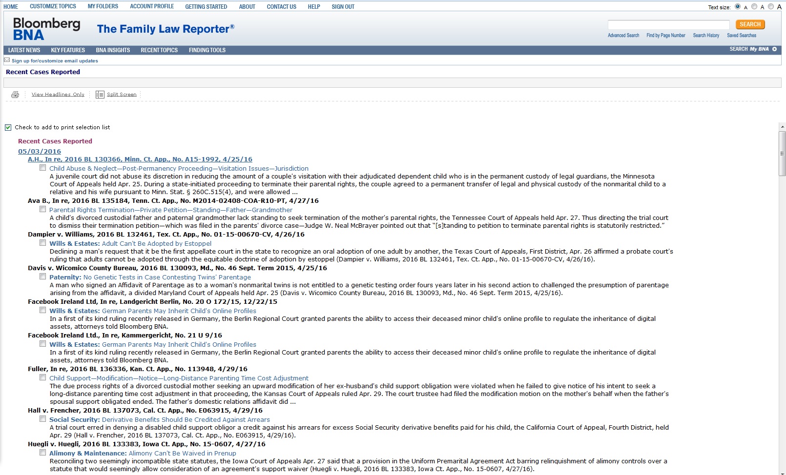Click the orange Search button
This screenshot has width=786, height=475.
750,24
